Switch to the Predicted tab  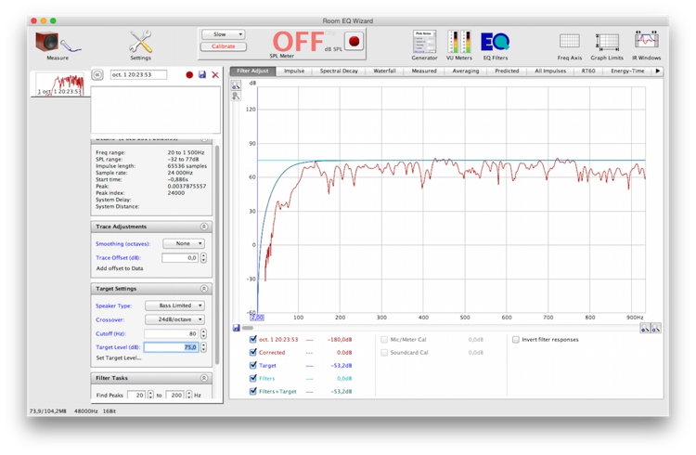pos(507,71)
